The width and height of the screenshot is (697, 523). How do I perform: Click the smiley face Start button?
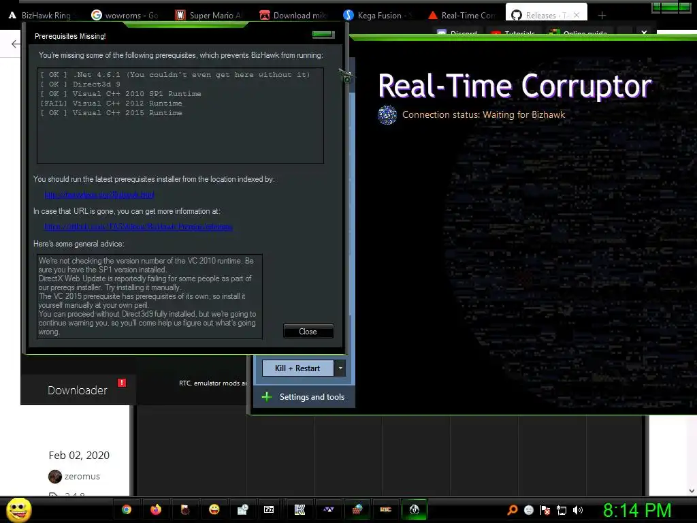18,509
